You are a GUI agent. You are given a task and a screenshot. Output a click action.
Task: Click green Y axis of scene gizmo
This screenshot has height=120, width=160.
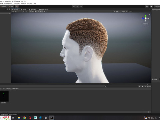[146, 16]
